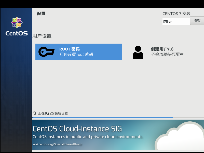Open the ROOT 密码 settings tile

(x=79, y=52)
